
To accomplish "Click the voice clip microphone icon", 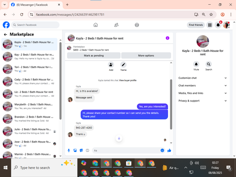I will click(69, 151).
